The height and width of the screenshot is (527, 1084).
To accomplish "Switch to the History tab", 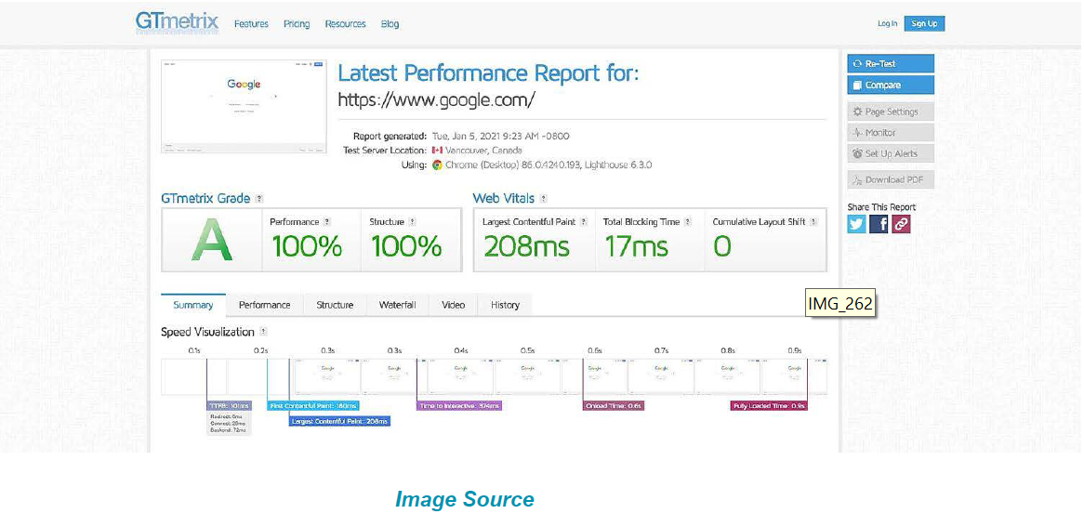I will [x=505, y=305].
